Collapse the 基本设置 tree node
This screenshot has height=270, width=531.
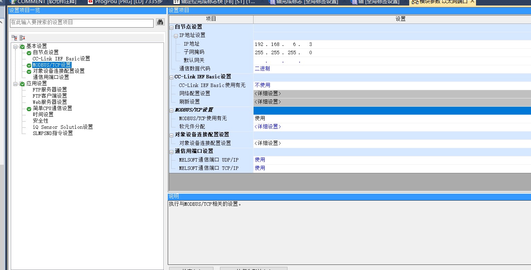click(x=15, y=47)
